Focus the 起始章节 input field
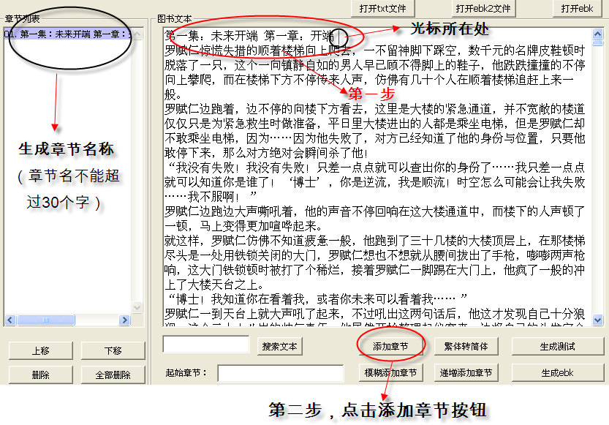 click(x=271, y=373)
